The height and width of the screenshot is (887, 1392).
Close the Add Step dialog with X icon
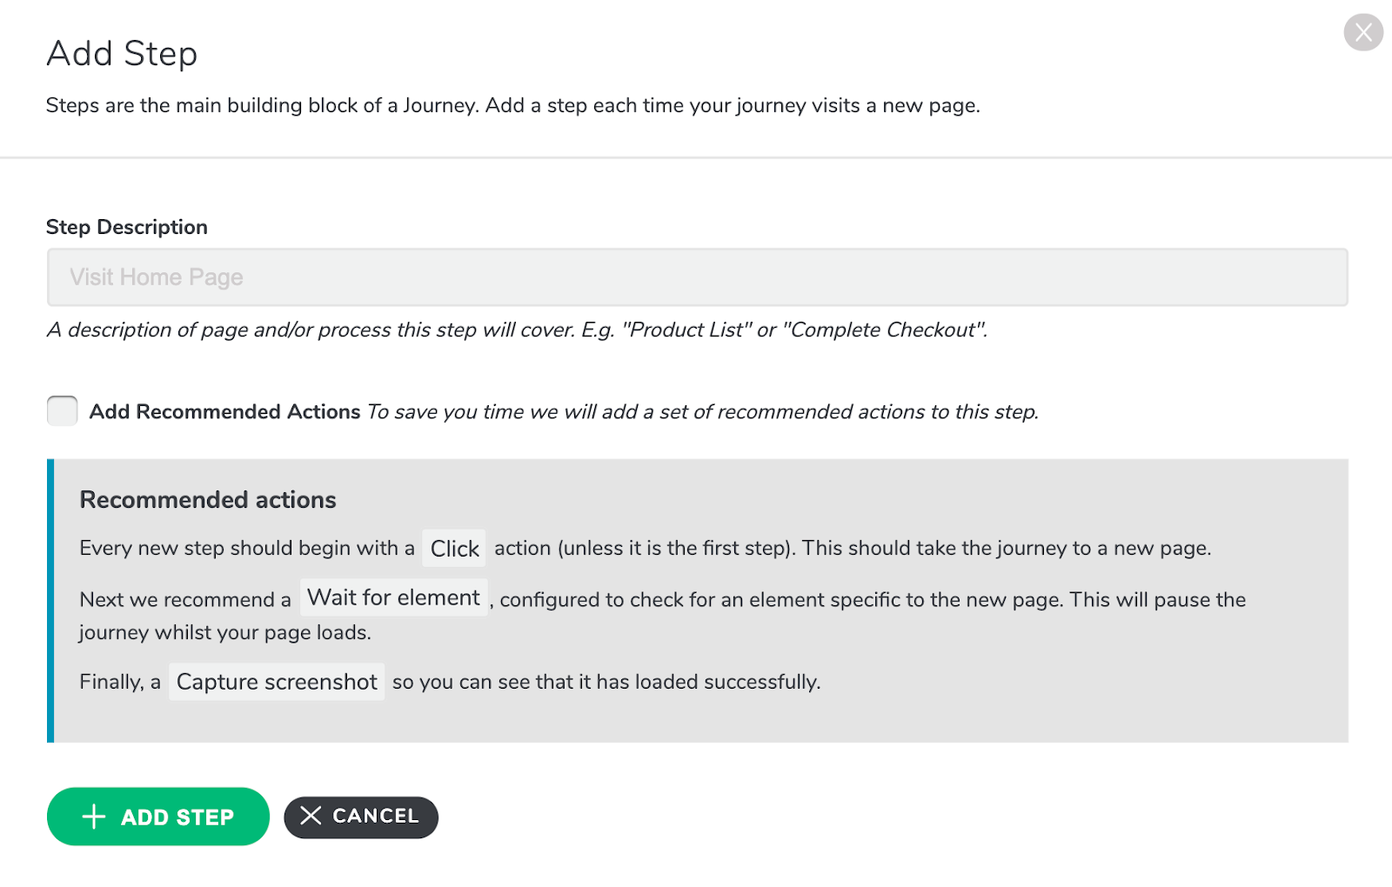[1363, 33]
